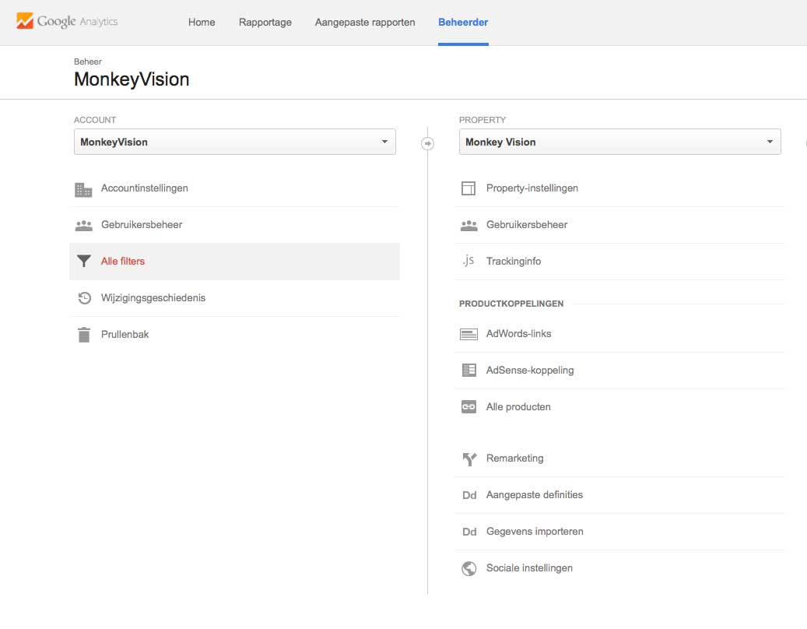
Task: Open the Aangepaste rapporten tab
Action: point(365,22)
